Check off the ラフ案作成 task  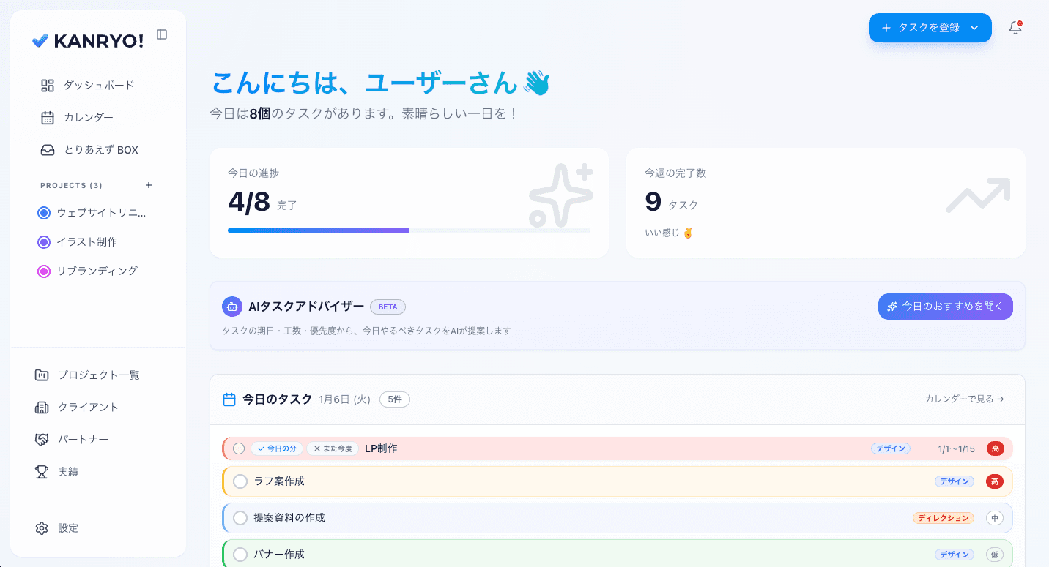click(240, 481)
